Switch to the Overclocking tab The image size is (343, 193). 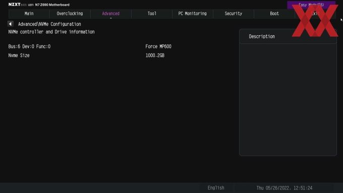pyautogui.click(x=70, y=14)
